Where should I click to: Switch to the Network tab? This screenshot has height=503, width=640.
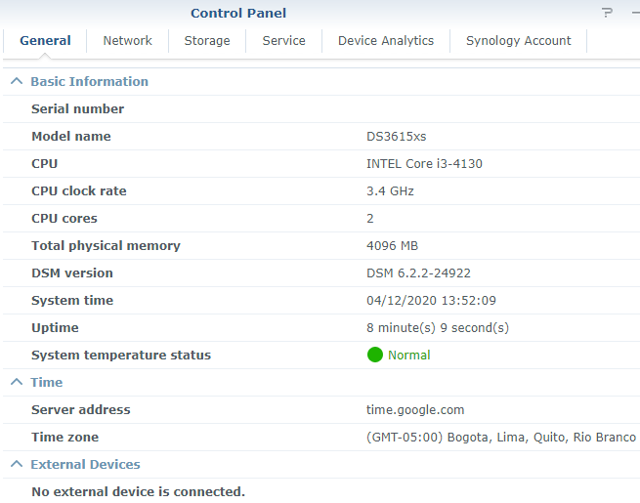tap(127, 41)
